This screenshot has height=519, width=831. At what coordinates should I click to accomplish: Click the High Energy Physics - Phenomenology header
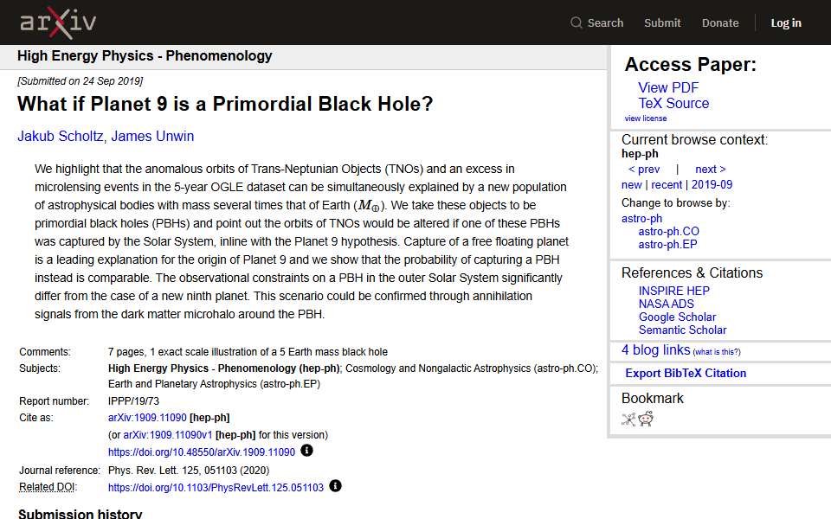[145, 55]
